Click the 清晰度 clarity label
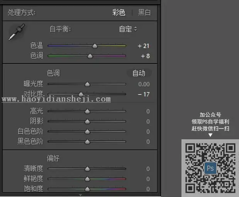The image size is (239, 197). pos(33,169)
